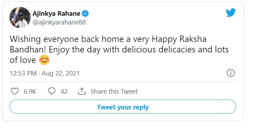Viewport: 260px width, 129px height.
Task: Open the 12:53 PM time text
Action: click(23, 73)
